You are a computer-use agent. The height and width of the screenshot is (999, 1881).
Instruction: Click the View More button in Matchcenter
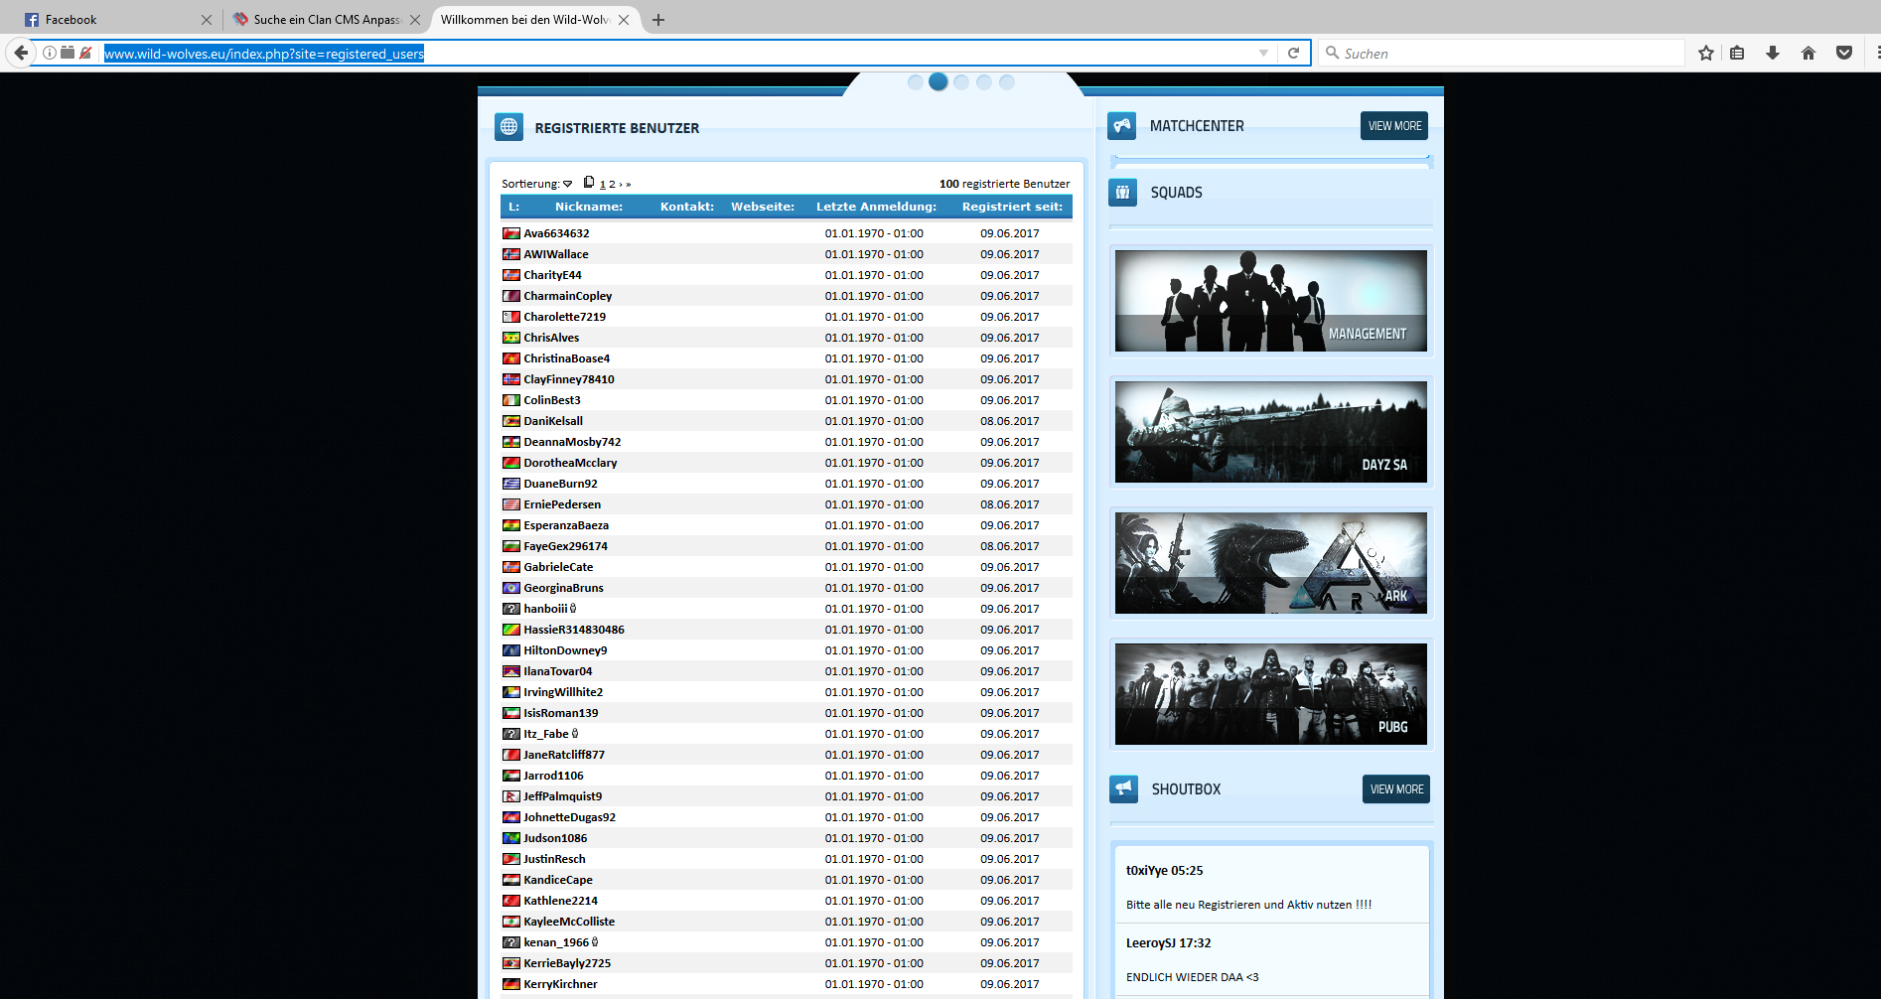click(x=1394, y=126)
